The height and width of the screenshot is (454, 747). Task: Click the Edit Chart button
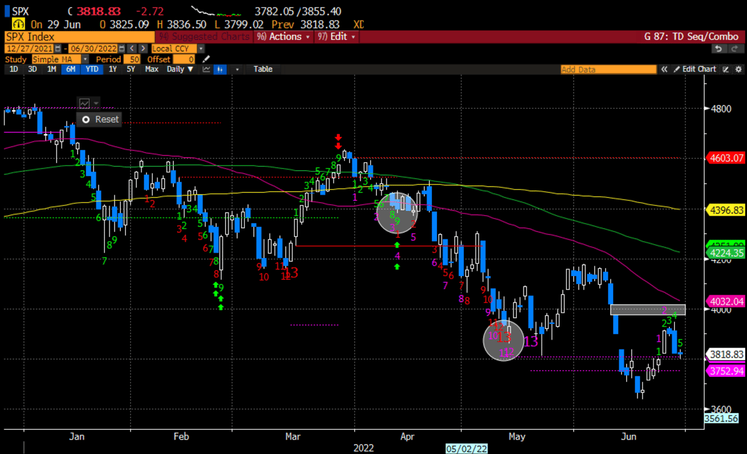click(x=694, y=69)
